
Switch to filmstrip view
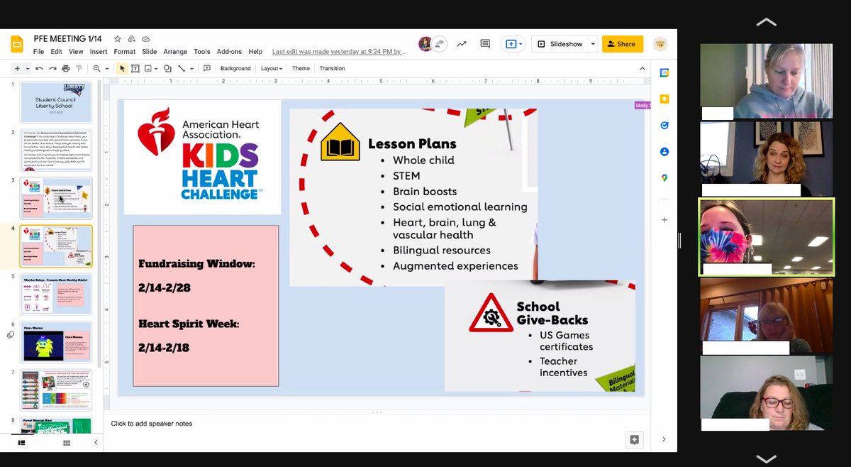pos(21,442)
